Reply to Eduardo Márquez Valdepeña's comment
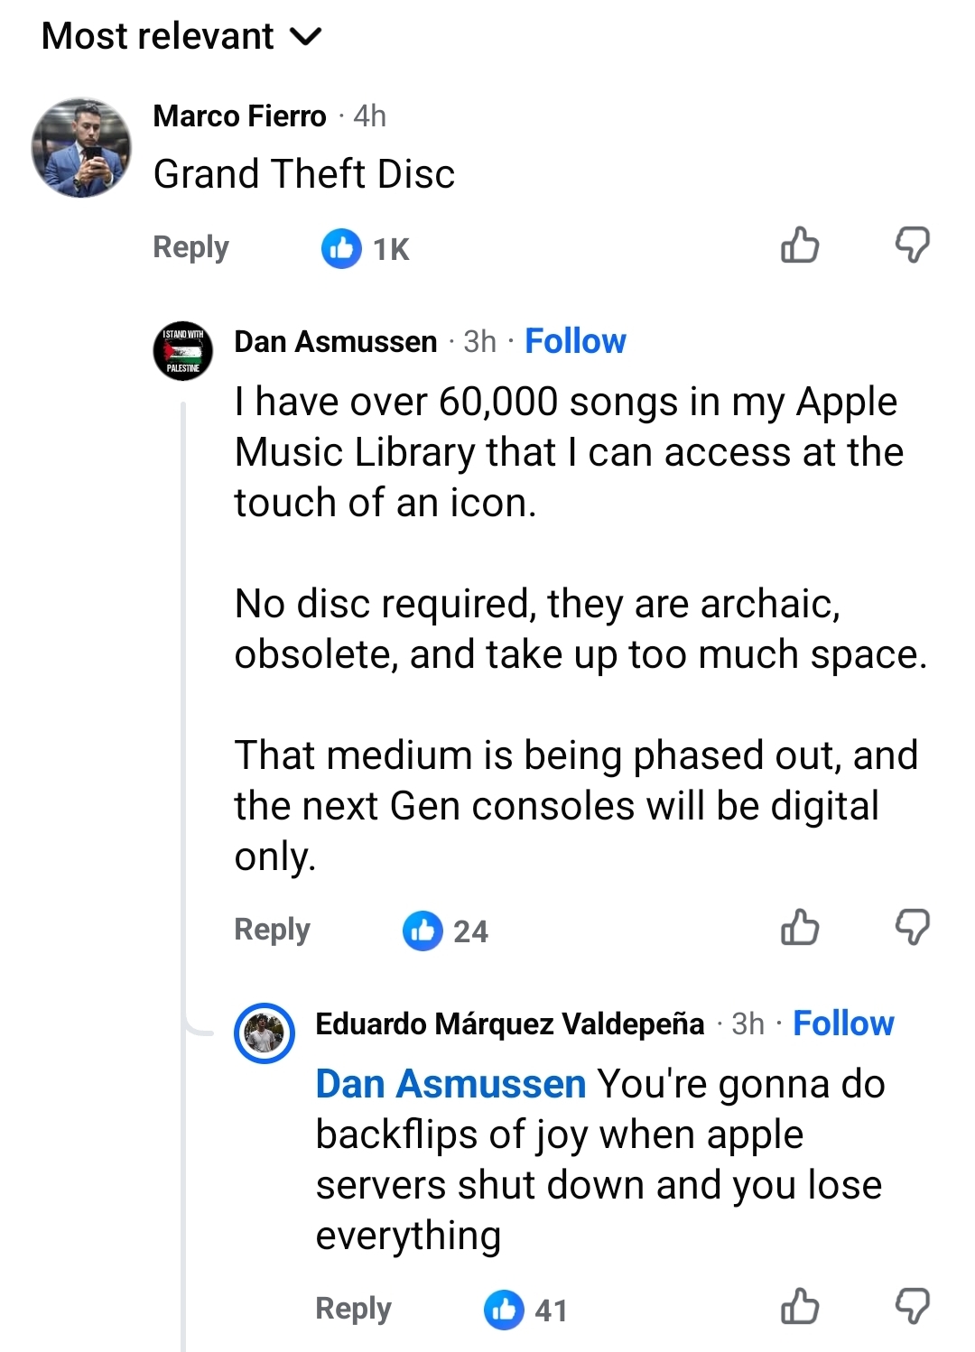The image size is (975, 1352). [x=353, y=1309]
